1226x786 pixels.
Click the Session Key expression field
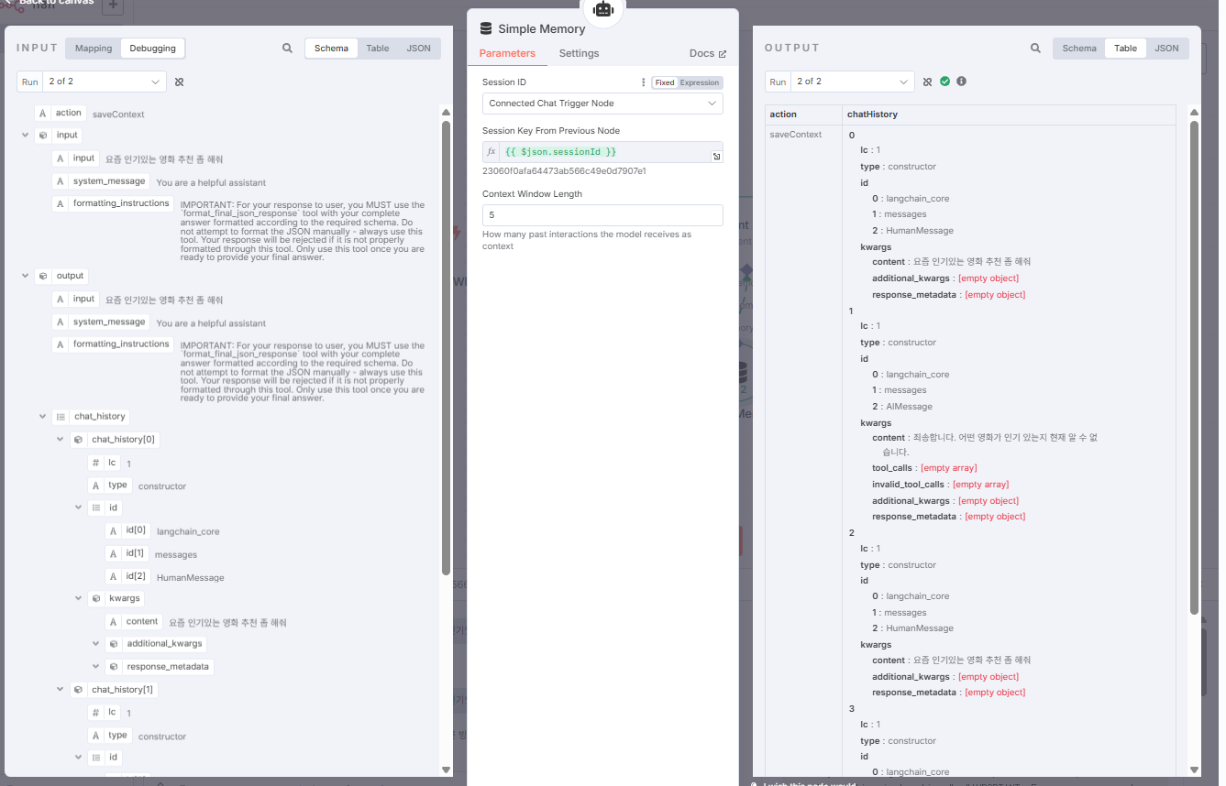tap(602, 151)
